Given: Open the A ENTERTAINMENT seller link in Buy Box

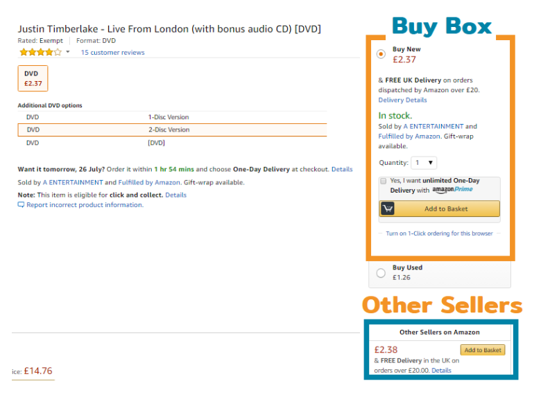Looking at the screenshot, I should click(x=433, y=127).
